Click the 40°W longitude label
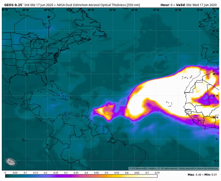 (134, 10)
